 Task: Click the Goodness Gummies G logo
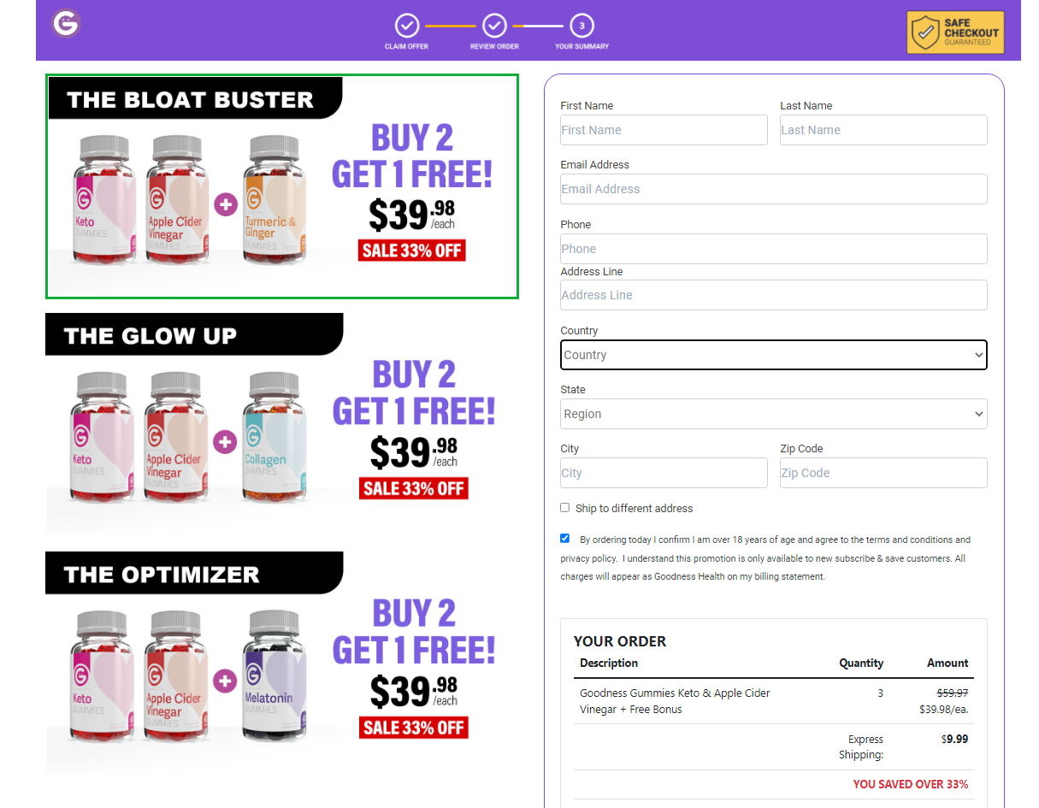(65, 24)
